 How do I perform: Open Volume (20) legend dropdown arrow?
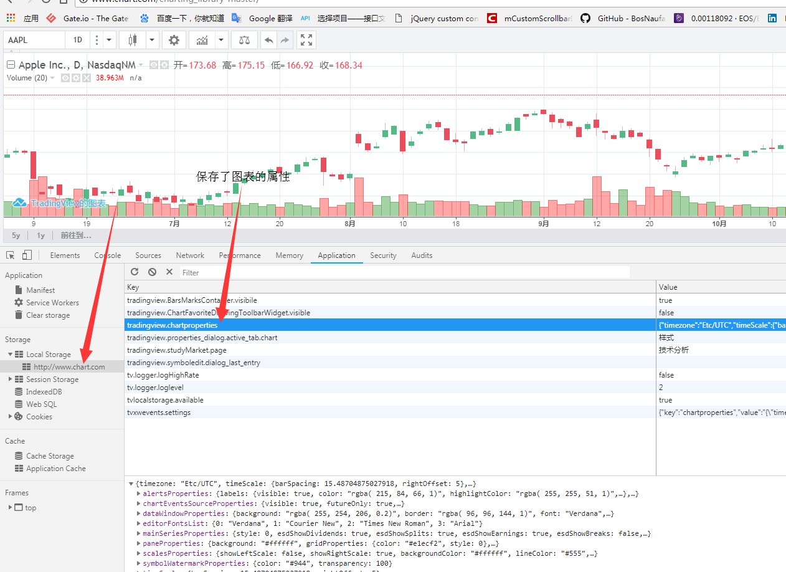tap(53, 78)
